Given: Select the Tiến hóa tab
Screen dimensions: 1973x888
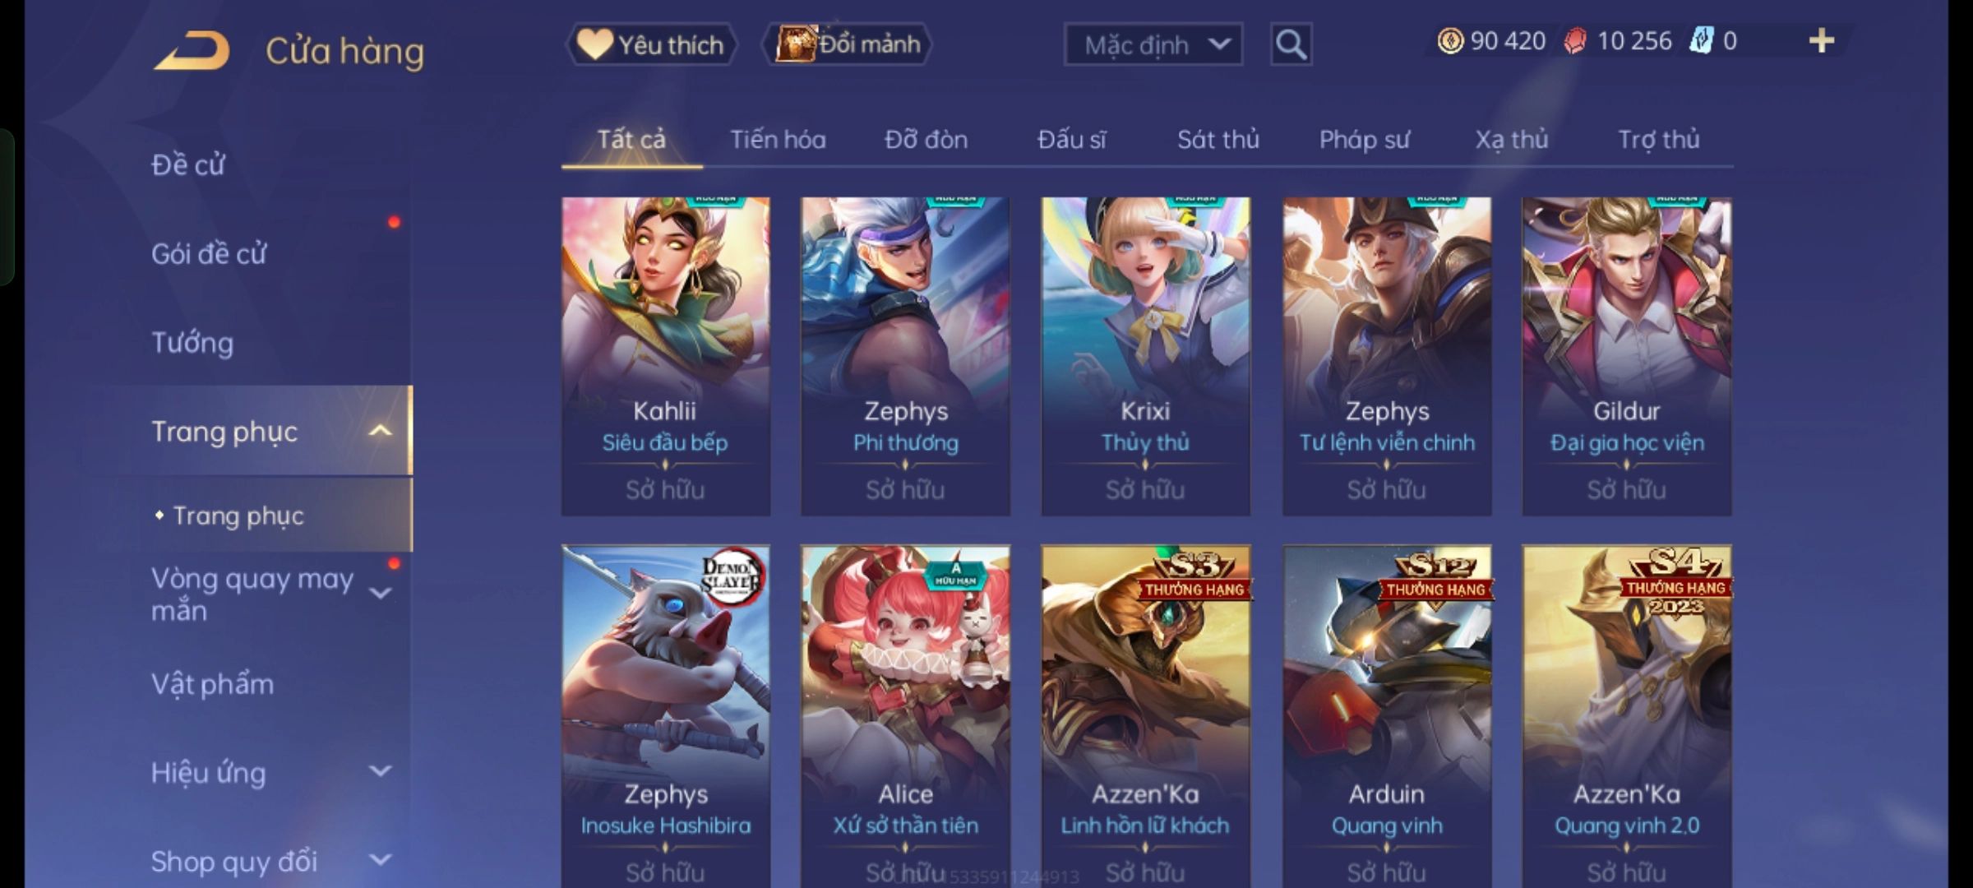Looking at the screenshot, I should coord(778,140).
